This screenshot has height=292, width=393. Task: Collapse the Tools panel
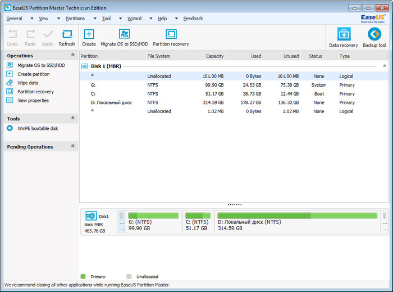coord(72,118)
